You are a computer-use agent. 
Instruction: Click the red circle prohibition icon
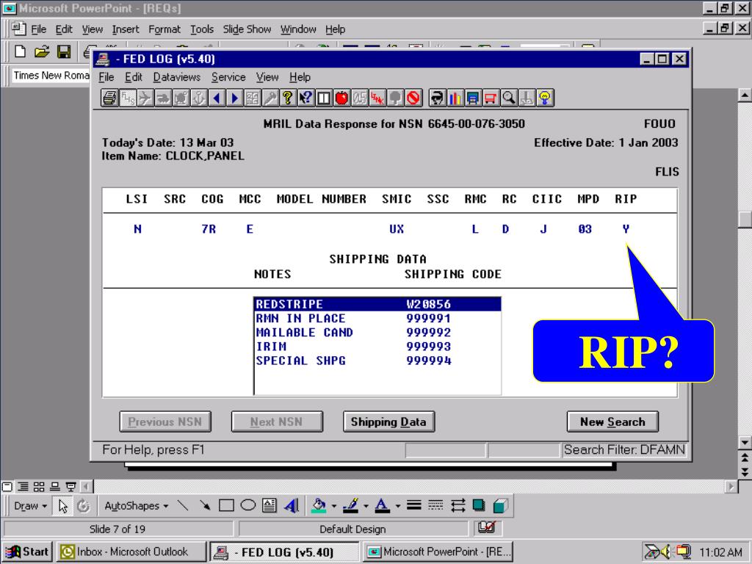413,98
